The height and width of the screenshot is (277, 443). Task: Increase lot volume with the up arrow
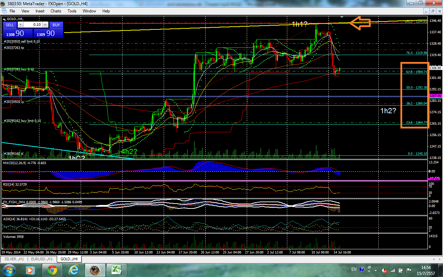pyautogui.click(x=45, y=25)
